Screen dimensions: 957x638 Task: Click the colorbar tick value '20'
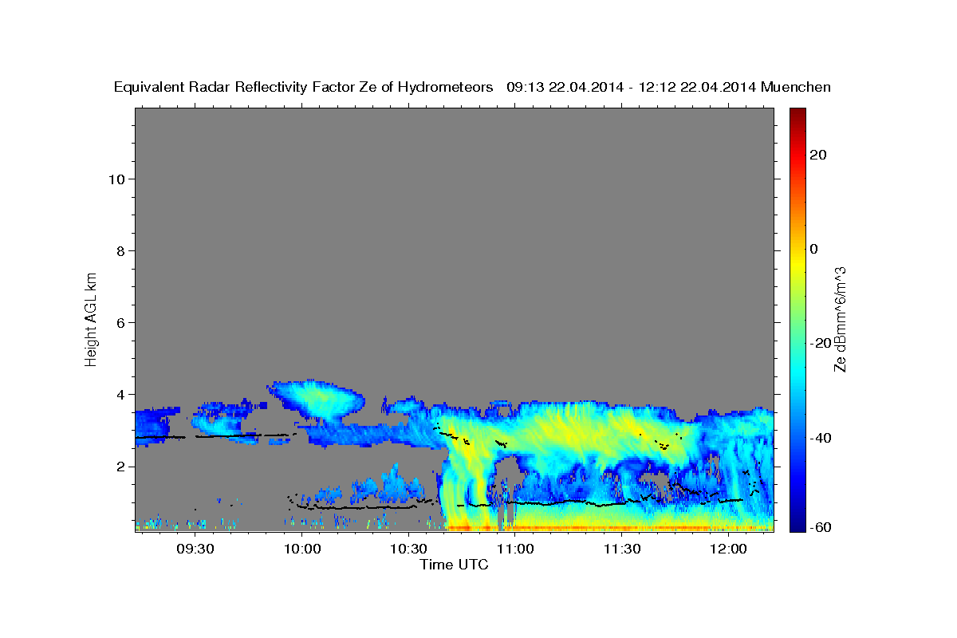819,155
